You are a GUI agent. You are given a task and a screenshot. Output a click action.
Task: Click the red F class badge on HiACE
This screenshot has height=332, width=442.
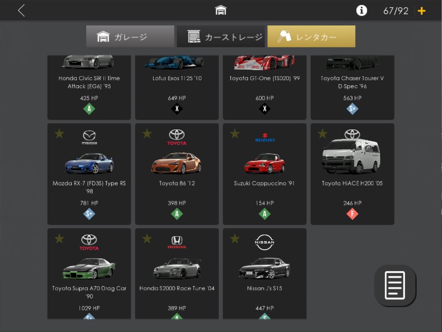[352, 214]
